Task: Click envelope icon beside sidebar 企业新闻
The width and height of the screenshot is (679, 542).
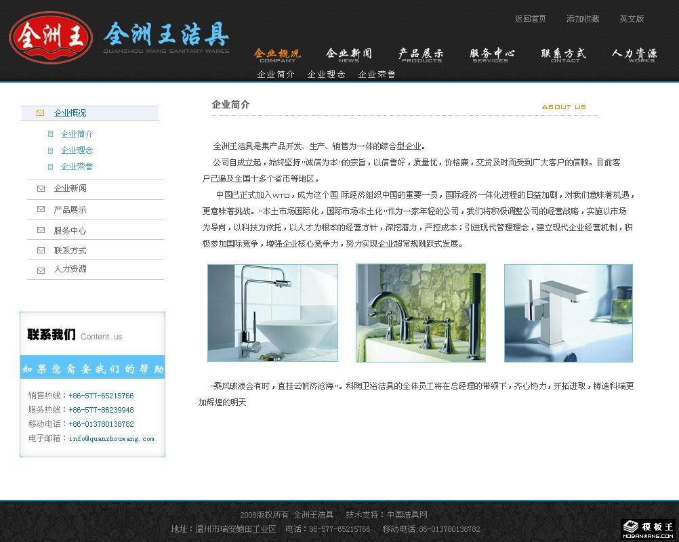Action: tap(41, 188)
